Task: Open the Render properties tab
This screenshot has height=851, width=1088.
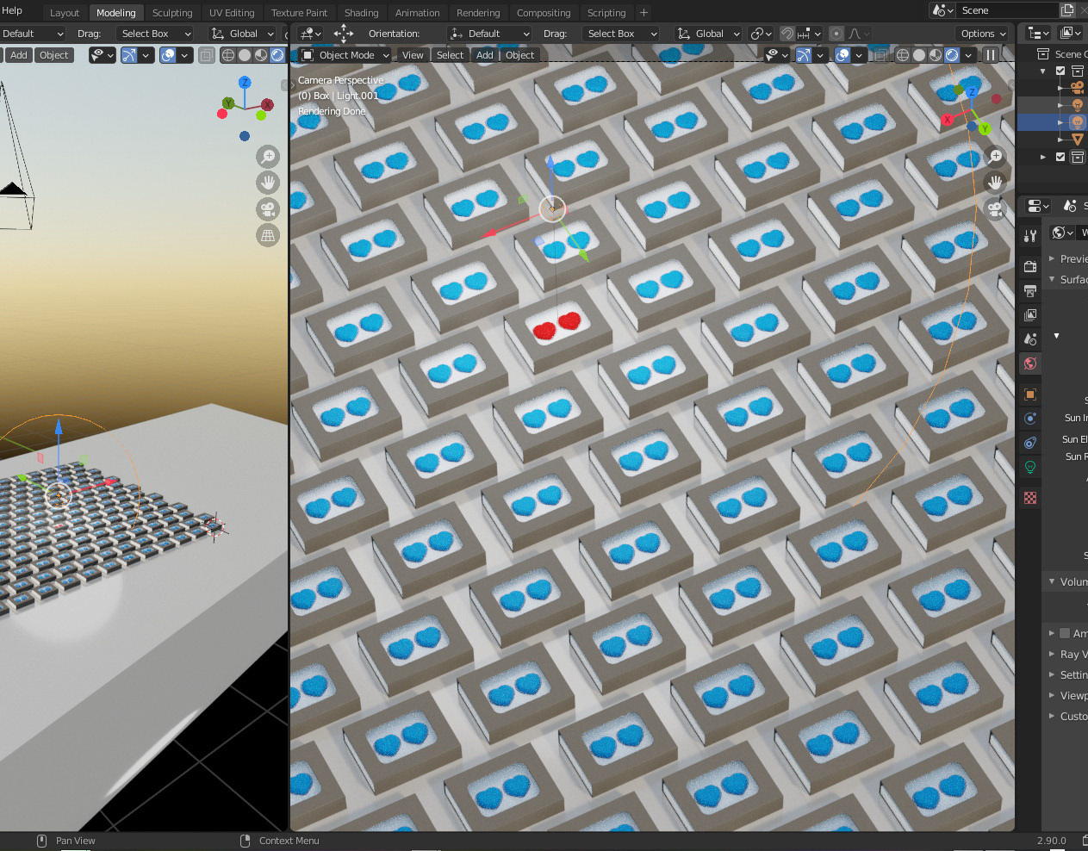Action: [x=1029, y=266]
